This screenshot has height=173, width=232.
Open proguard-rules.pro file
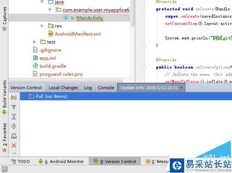[61, 74]
